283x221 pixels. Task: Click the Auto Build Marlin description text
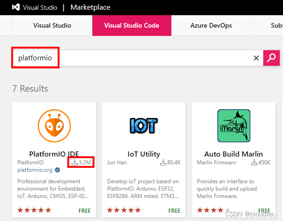(x=226, y=189)
